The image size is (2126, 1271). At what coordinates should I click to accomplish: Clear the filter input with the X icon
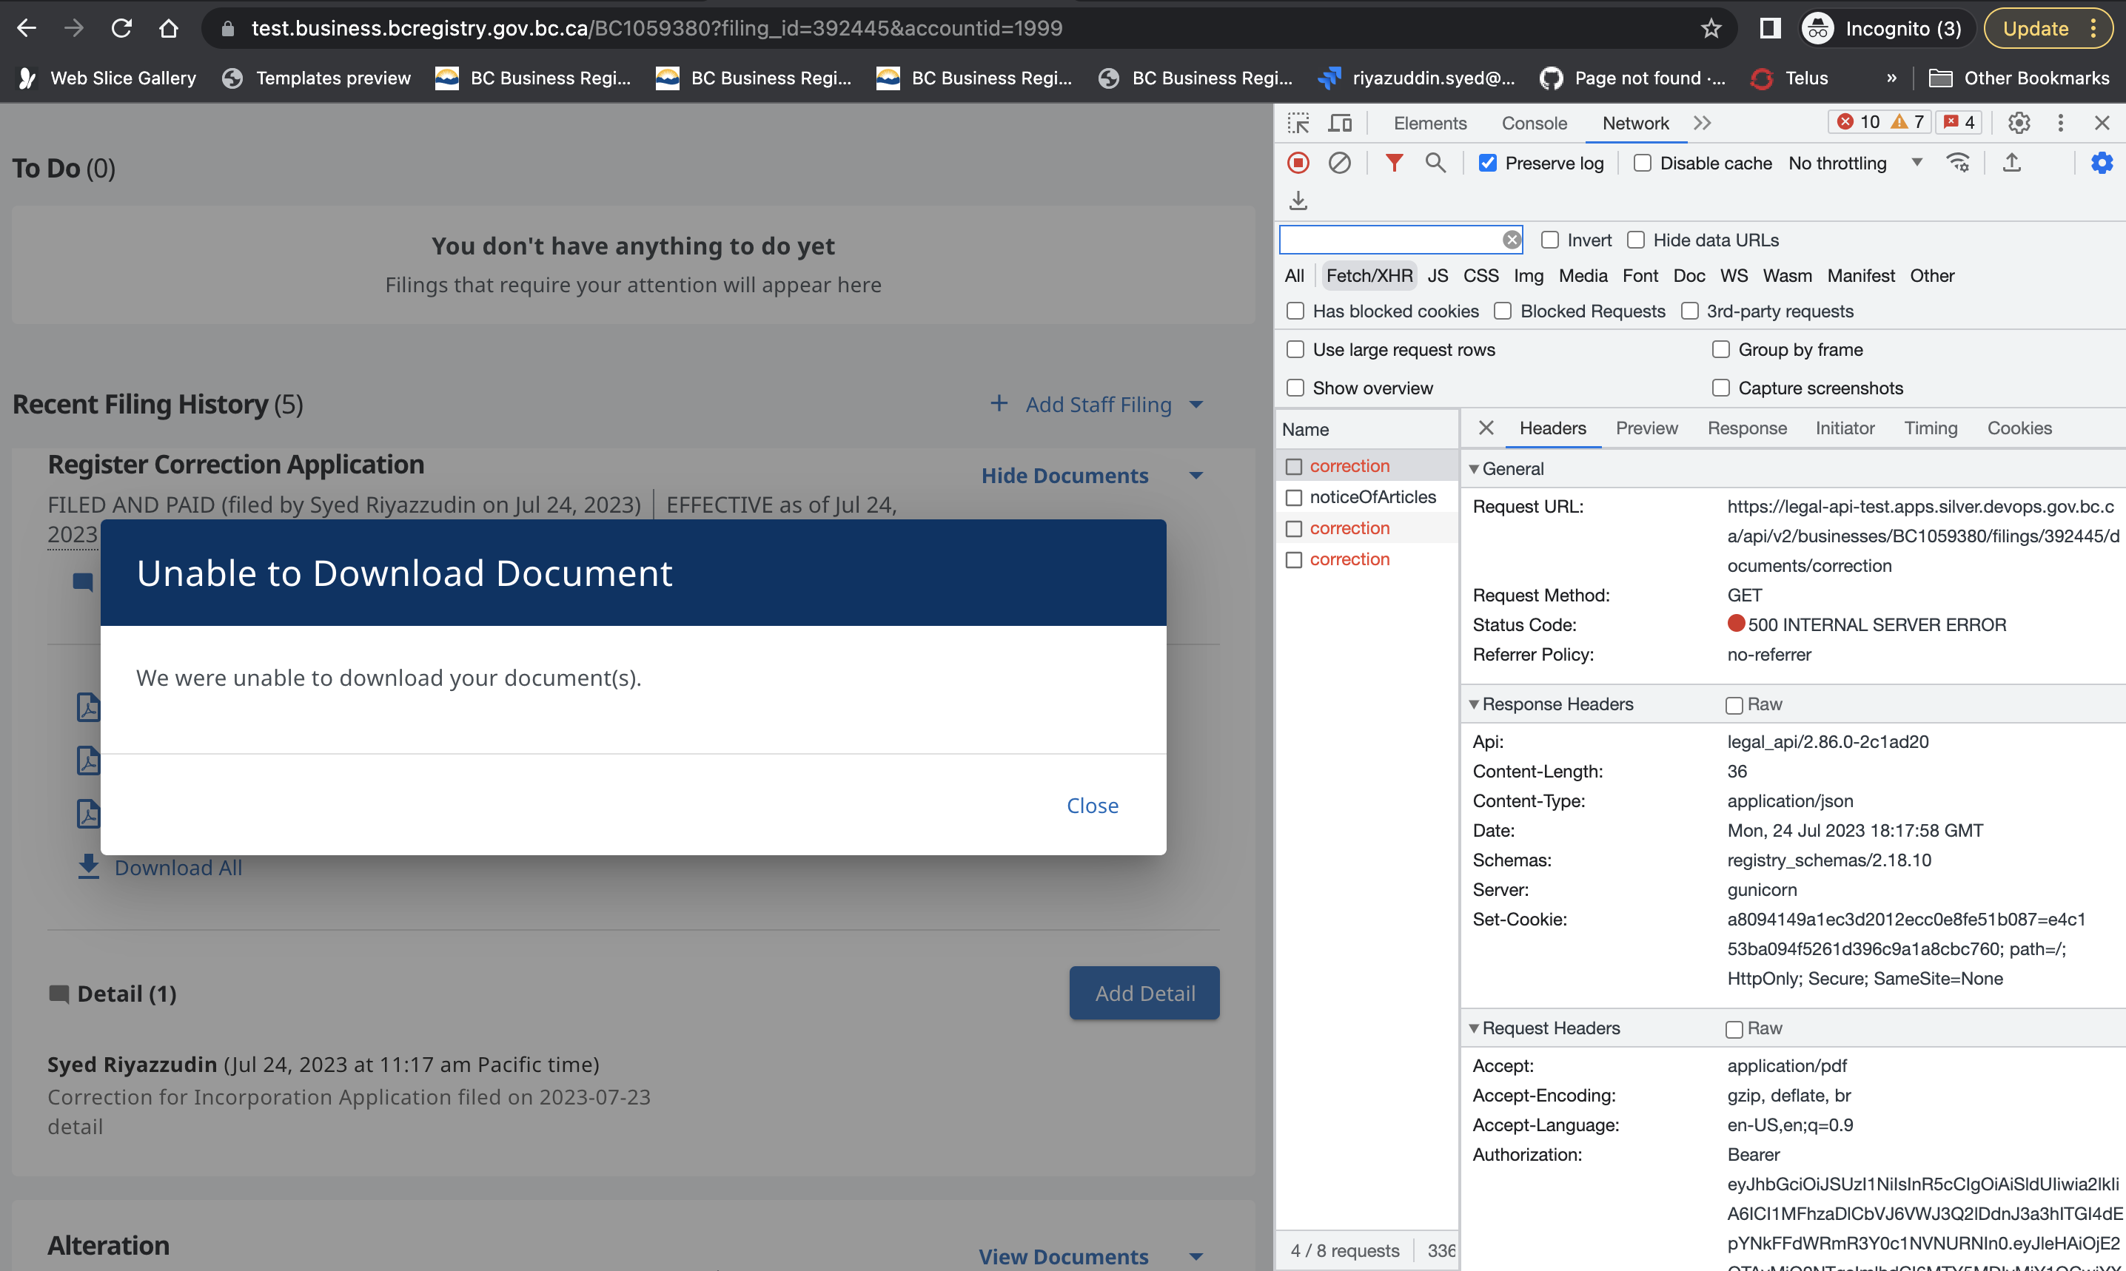(x=1512, y=240)
